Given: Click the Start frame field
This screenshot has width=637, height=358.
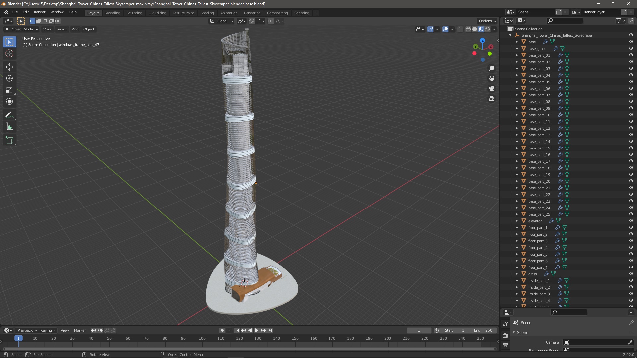Looking at the screenshot, I should (455, 330).
